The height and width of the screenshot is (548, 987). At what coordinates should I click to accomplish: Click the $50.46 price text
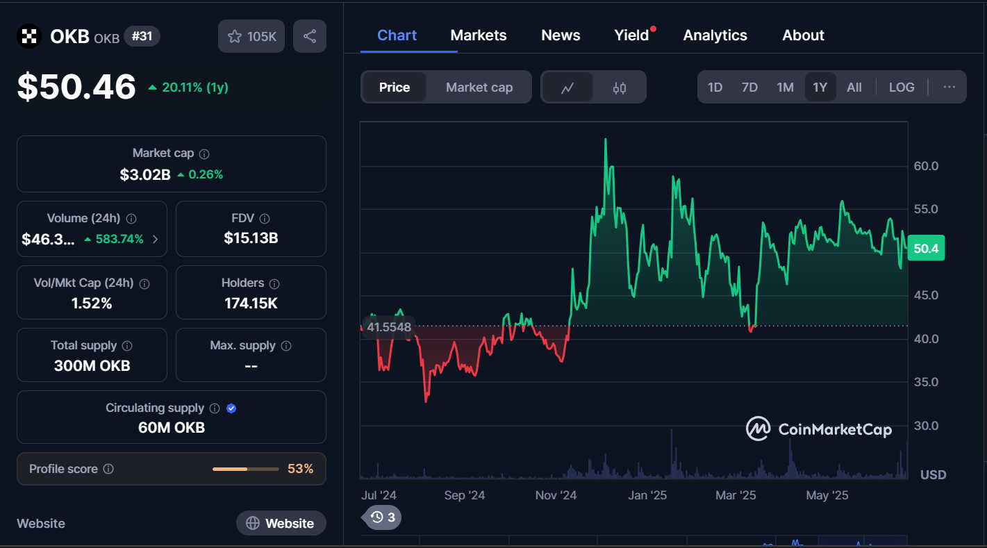click(76, 88)
